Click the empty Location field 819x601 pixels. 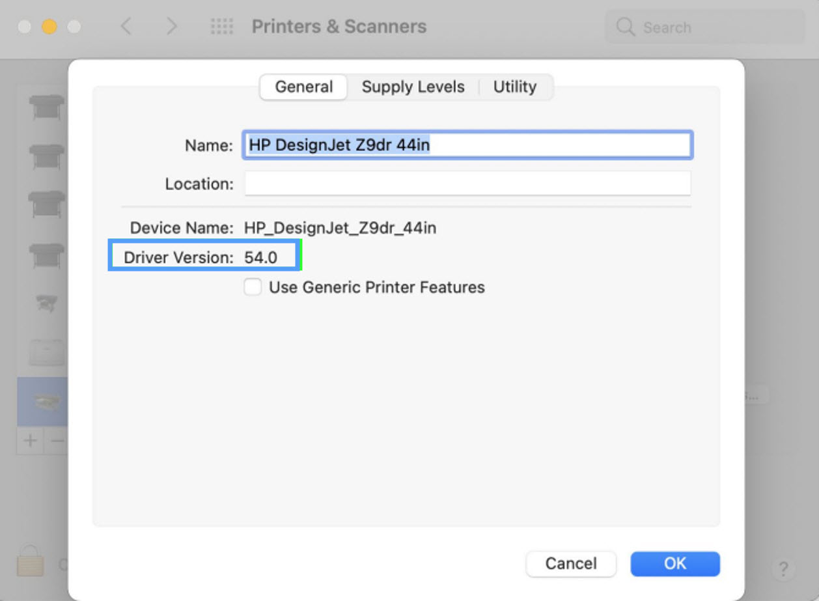[467, 183]
